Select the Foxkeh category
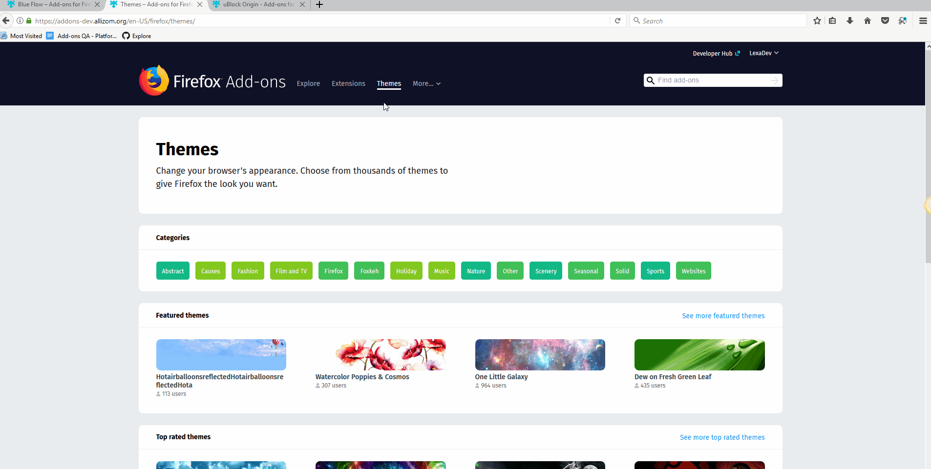This screenshot has width=931, height=469. tap(369, 271)
